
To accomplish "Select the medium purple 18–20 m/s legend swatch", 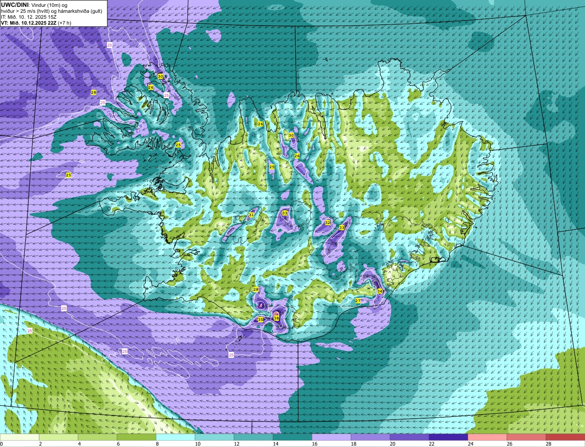I will [371, 437].
